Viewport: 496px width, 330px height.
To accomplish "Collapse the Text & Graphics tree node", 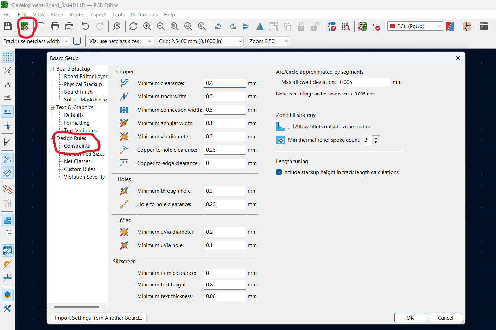I will click(x=52, y=107).
